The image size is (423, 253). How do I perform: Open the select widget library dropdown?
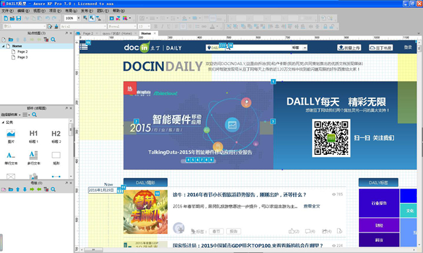(11, 115)
